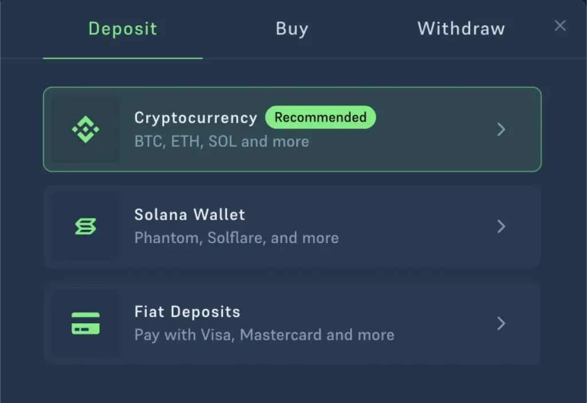Screen dimensions: 587x403
Task: Open the Withdraw tab
Action: click(461, 29)
